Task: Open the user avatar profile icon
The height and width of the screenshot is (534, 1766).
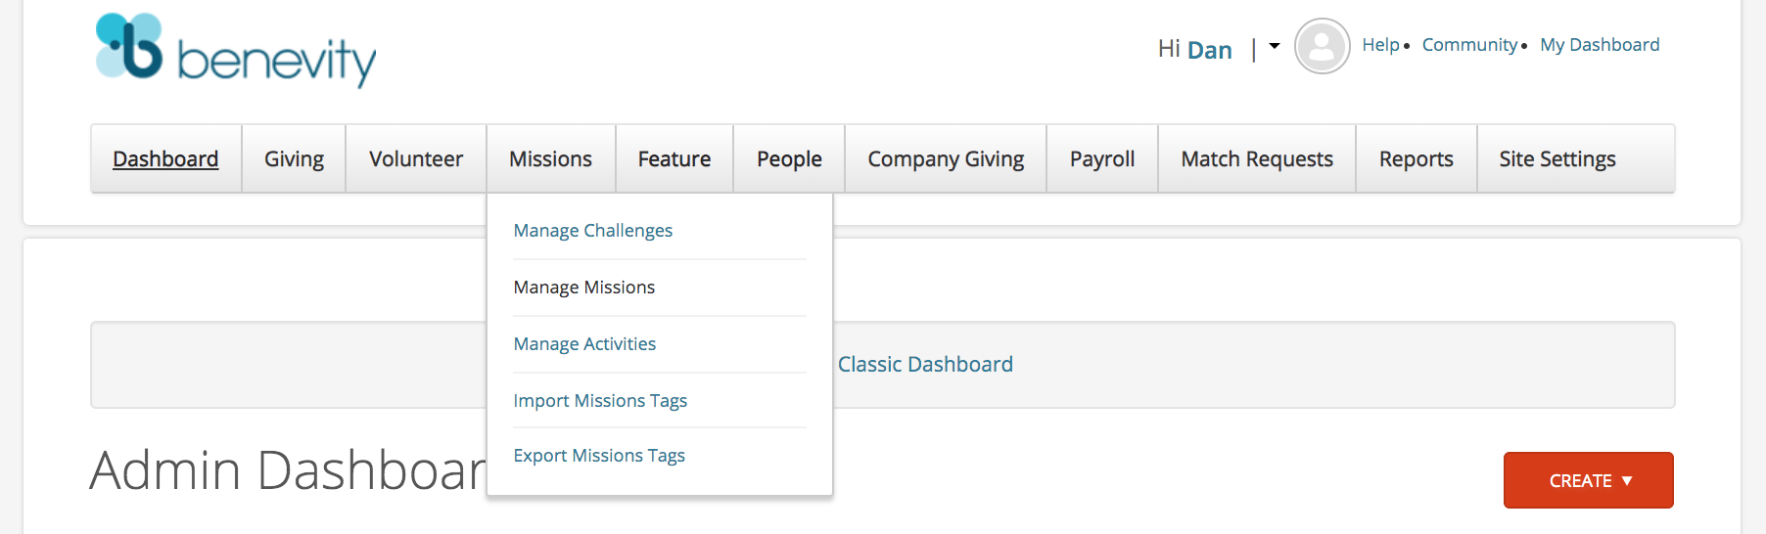Action: click(1322, 46)
